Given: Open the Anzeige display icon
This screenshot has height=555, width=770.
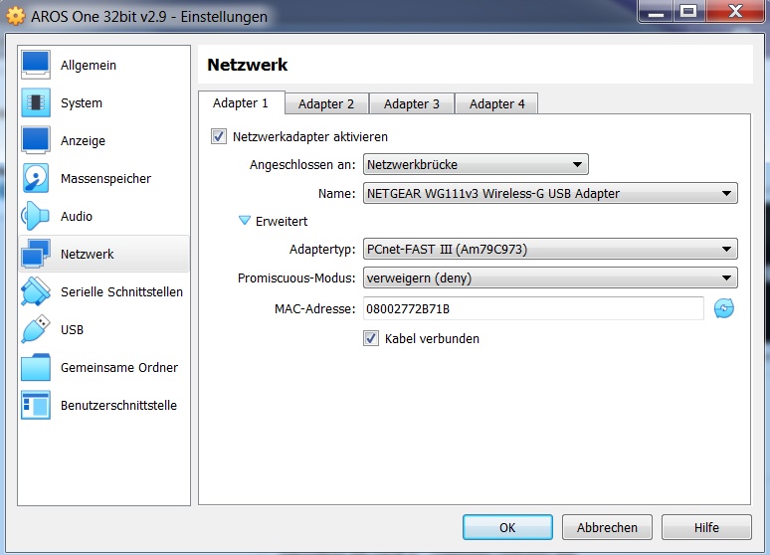Looking at the screenshot, I should coord(36,140).
